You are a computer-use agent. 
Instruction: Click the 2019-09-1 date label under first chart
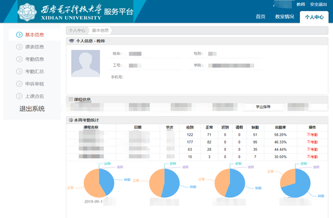click(93, 201)
